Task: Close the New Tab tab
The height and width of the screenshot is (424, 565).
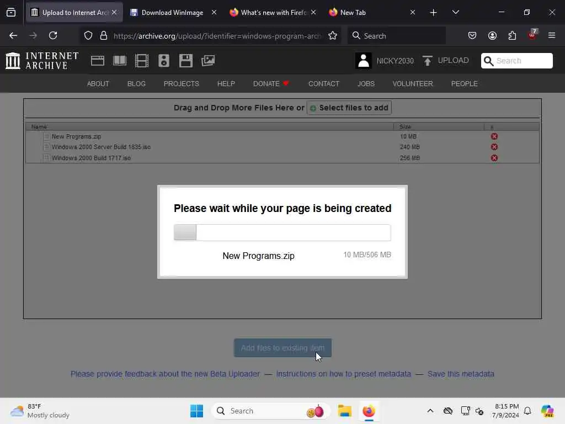Action: pos(413,12)
